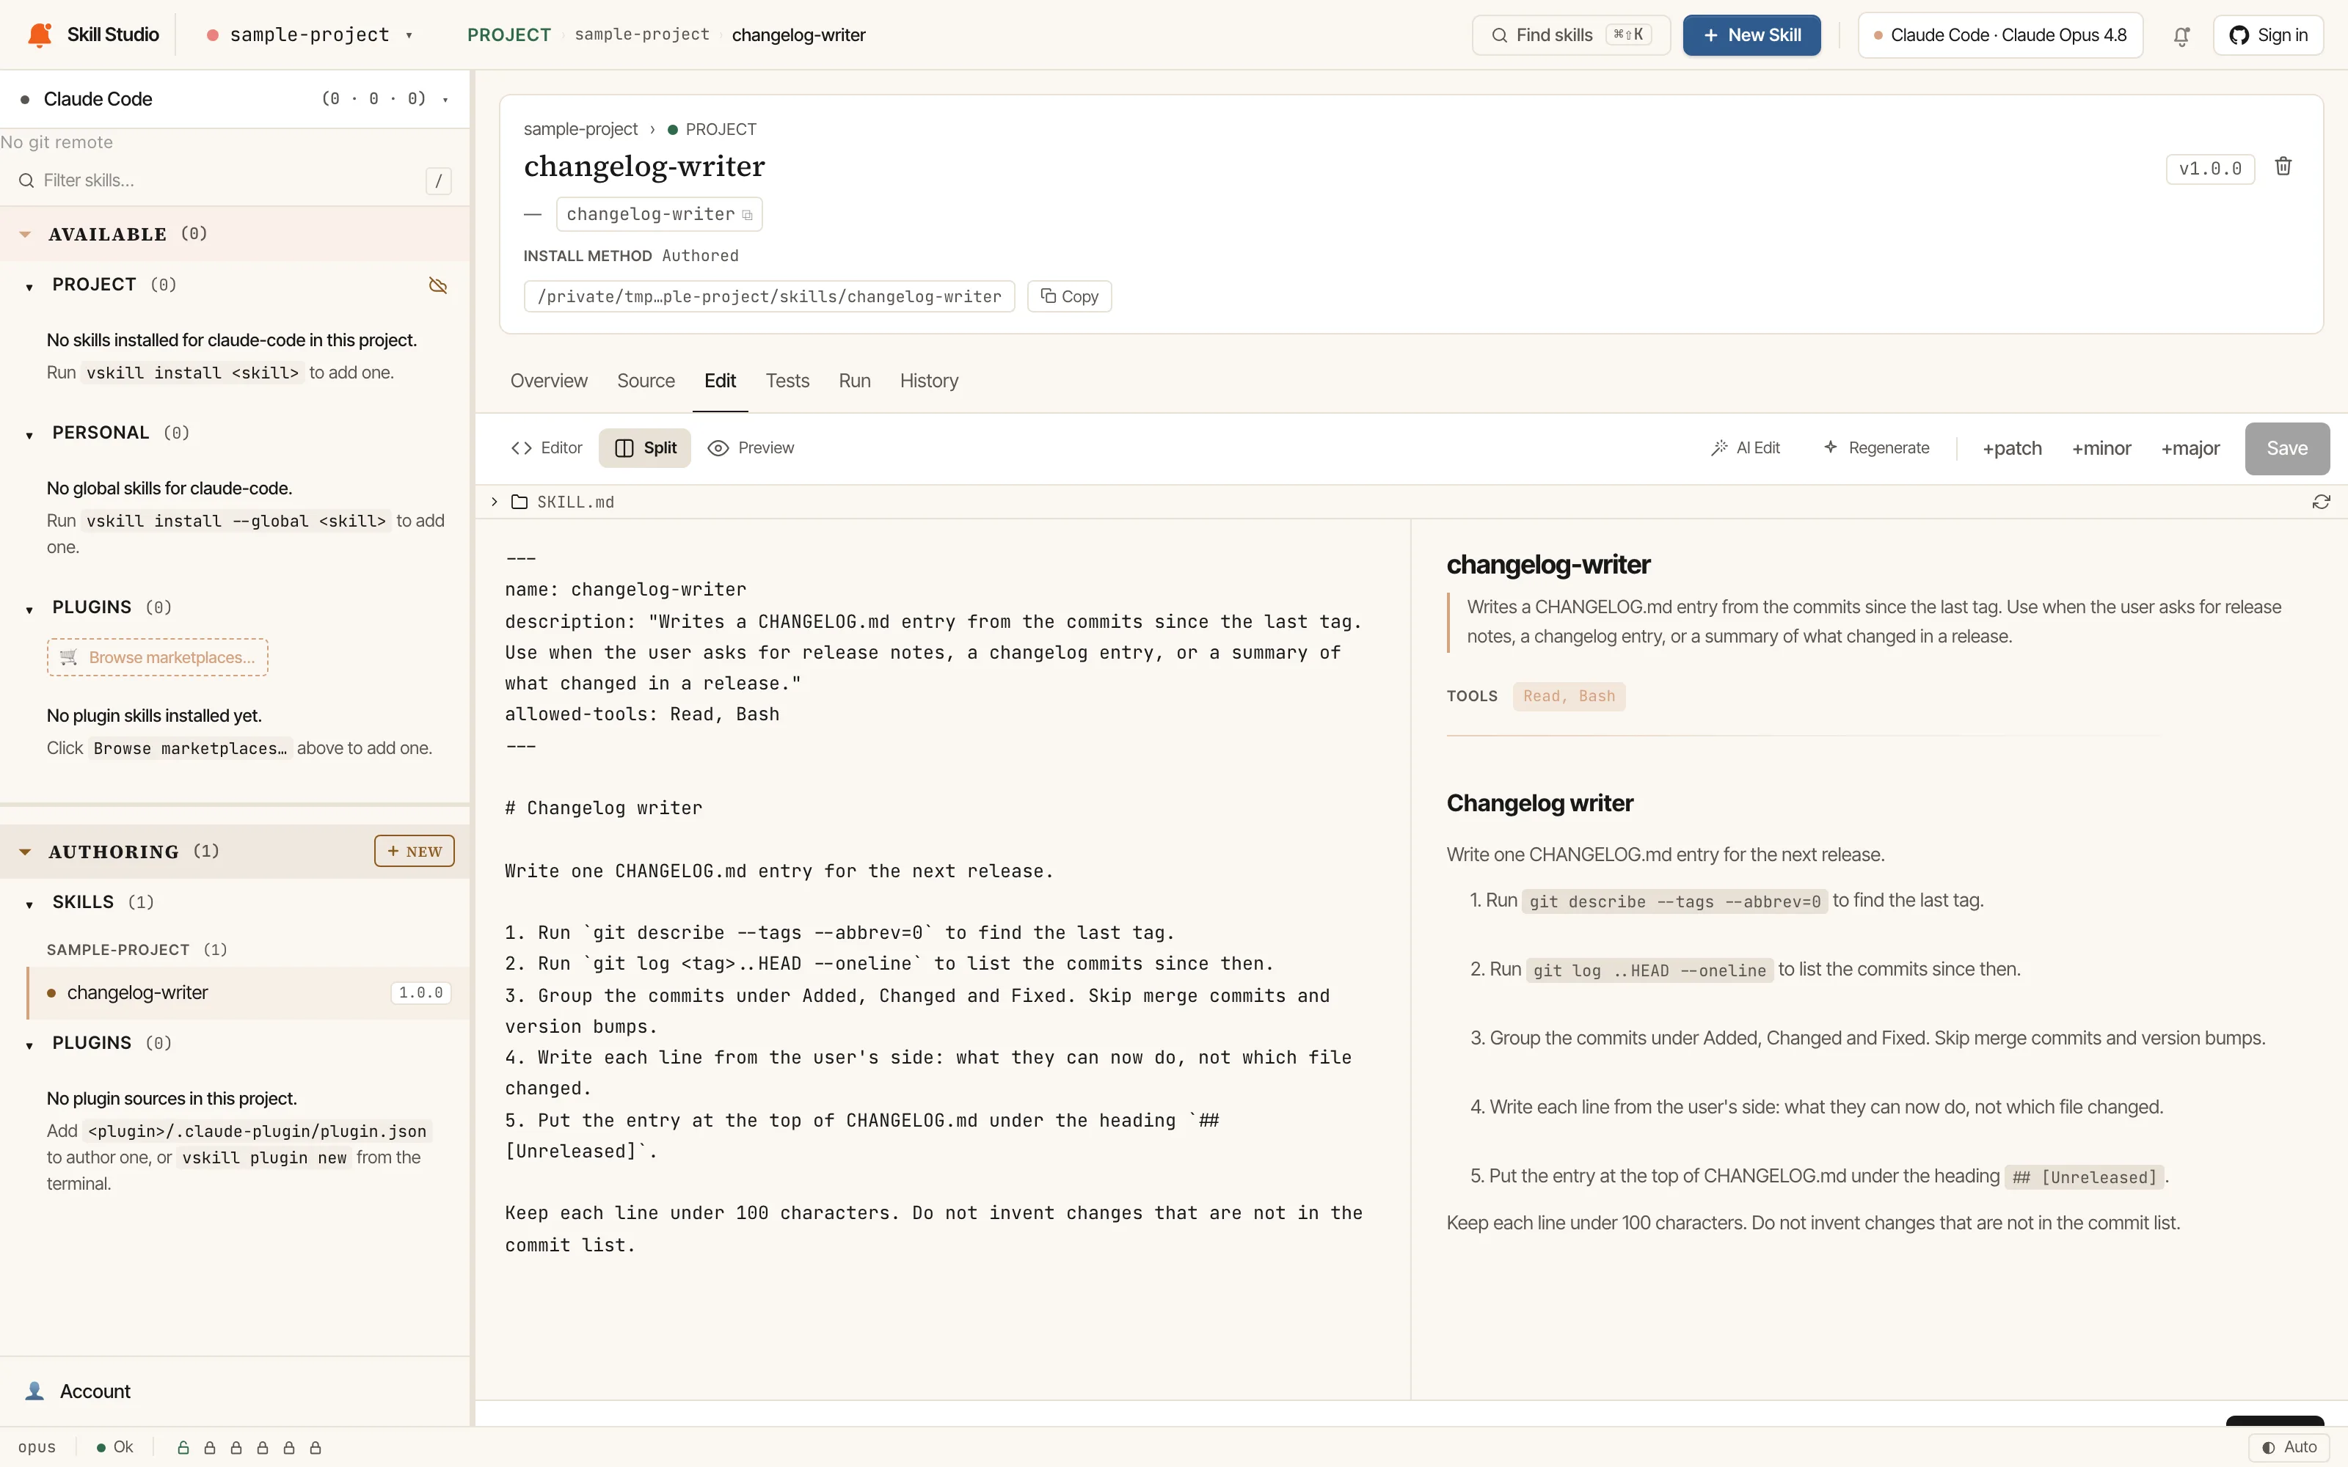The height and width of the screenshot is (1467, 2348).
Task: Click the Account label in the sidebar
Action: [x=95, y=1391]
